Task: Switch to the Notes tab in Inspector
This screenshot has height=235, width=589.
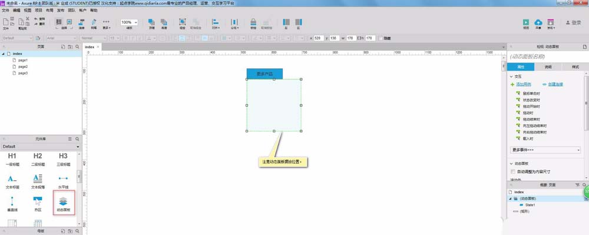Action: coord(548,67)
